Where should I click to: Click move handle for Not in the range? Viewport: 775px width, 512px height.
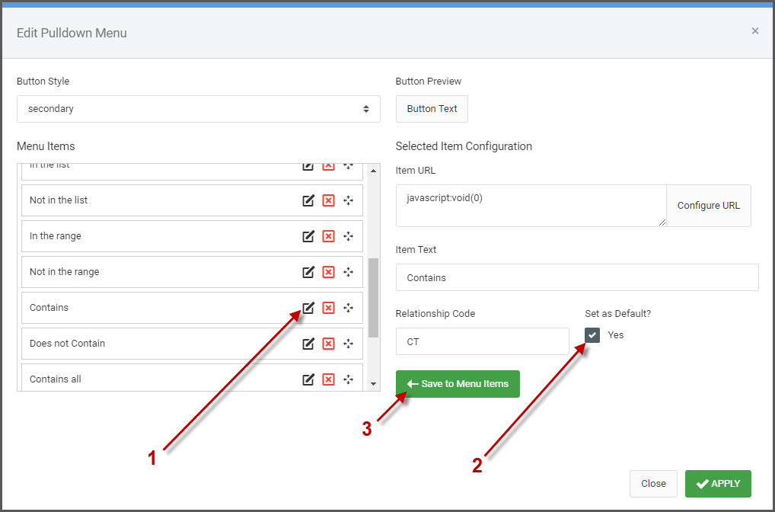pyautogui.click(x=348, y=272)
